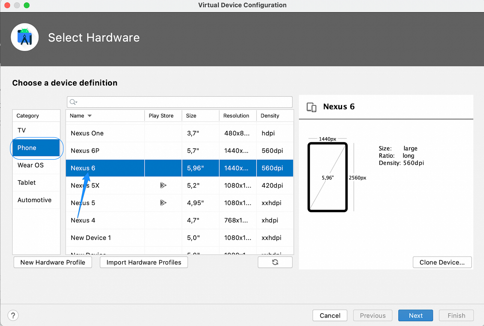Click the Density column header
This screenshot has height=326, width=484.
tap(275, 116)
